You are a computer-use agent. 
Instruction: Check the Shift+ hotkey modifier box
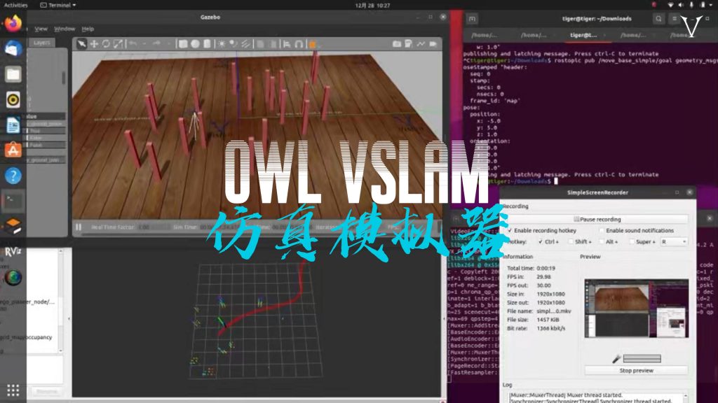pos(570,241)
